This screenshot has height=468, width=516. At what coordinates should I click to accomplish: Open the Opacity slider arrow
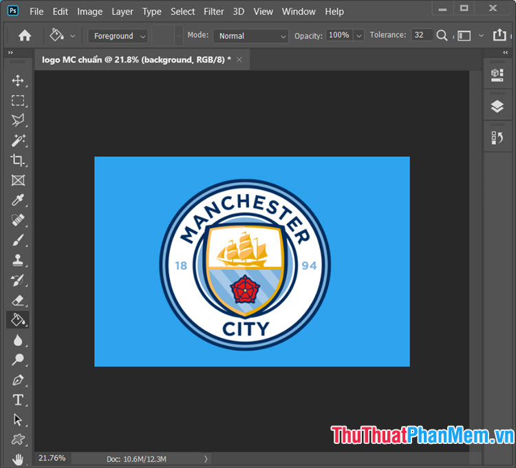(359, 36)
